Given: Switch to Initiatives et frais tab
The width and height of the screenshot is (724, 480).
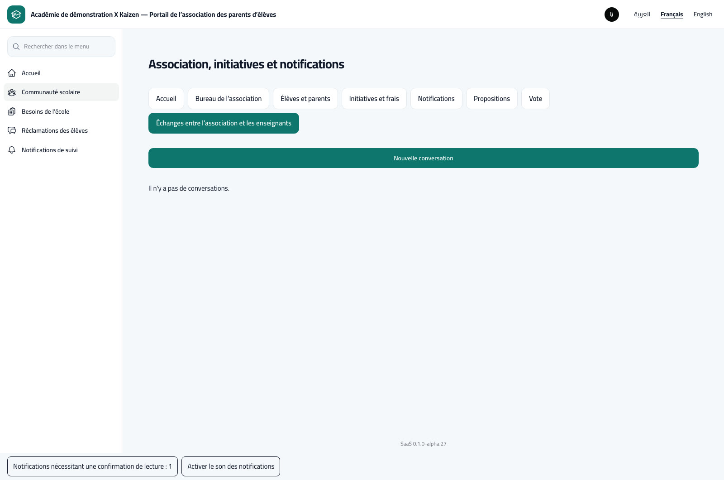Looking at the screenshot, I should (x=374, y=99).
